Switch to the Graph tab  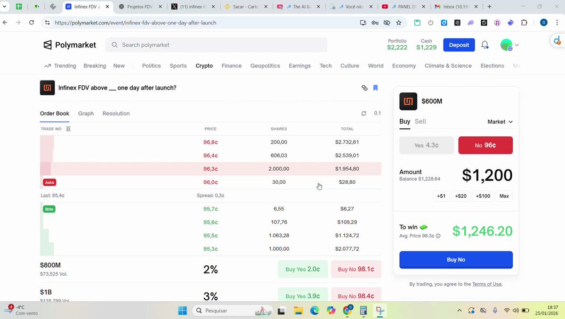pyautogui.click(x=86, y=114)
